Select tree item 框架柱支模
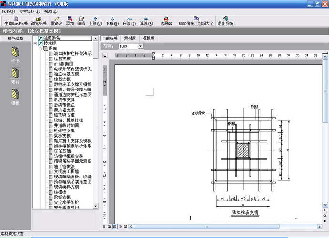Image resolution: width=329 pixels, height=238 pixels. 64,130
